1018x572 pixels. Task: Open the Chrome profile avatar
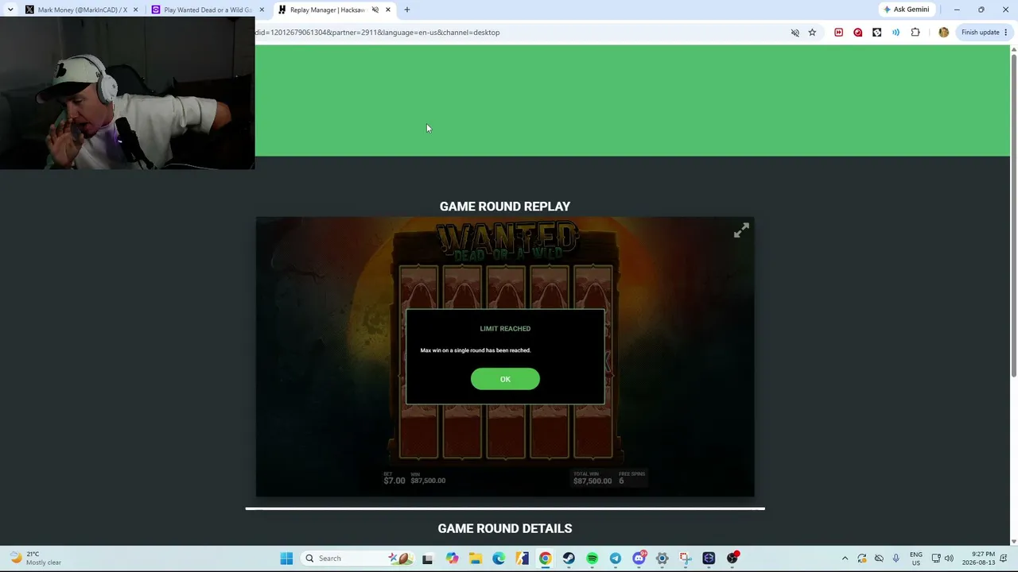943,33
